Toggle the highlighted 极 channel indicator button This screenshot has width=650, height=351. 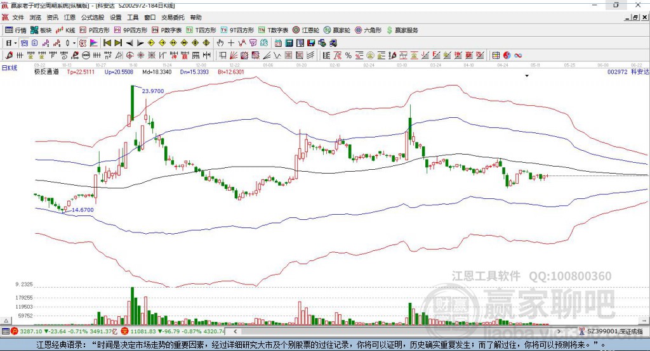83,43
